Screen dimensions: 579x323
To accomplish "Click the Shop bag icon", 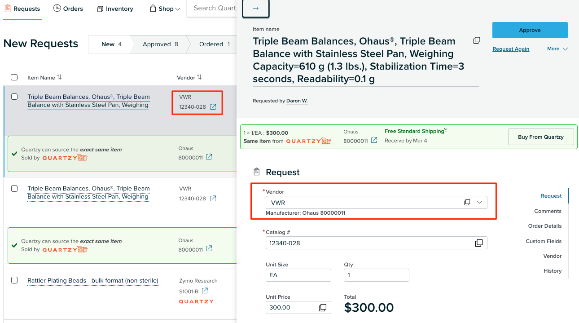I will pos(153,9).
